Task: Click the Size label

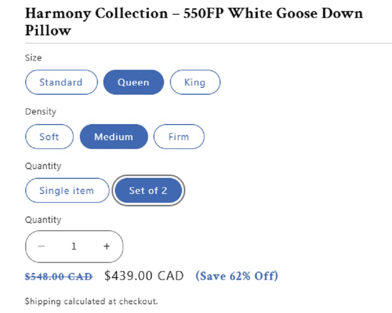Action: pyautogui.click(x=33, y=58)
